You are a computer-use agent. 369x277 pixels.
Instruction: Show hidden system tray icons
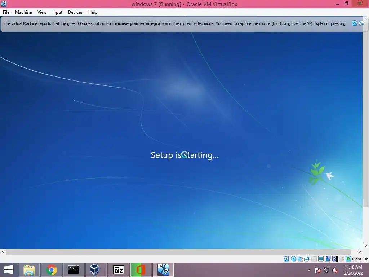pyautogui.click(x=309, y=270)
